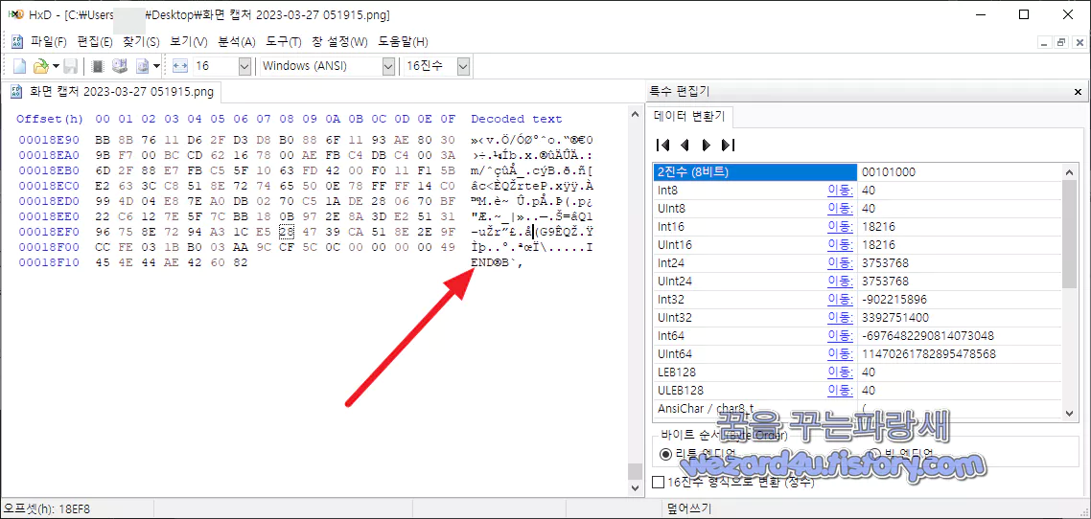Enable 16진수 형식으로 변환 checkbox
The height and width of the screenshot is (519, 1091).
coord(658,482)
